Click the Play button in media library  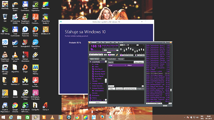click(x=112, y=89)
